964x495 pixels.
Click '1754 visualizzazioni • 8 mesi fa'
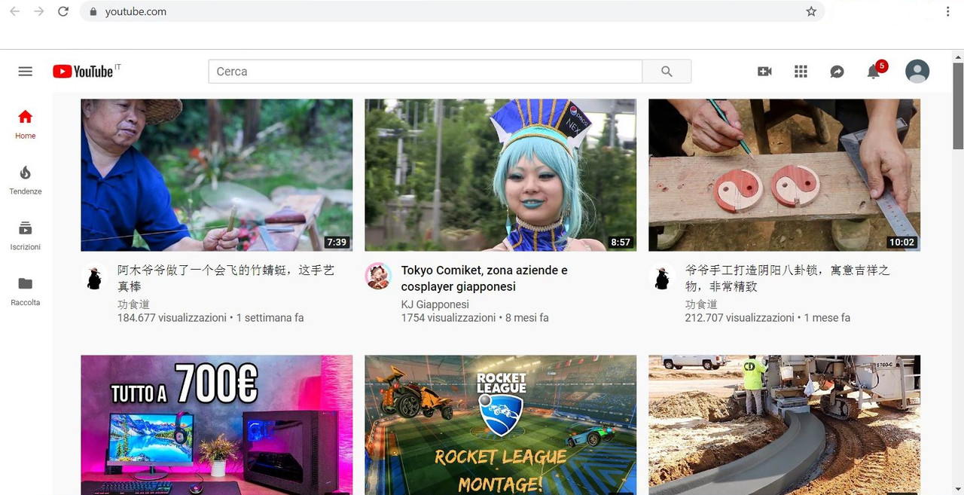click(x=474, y=318)
